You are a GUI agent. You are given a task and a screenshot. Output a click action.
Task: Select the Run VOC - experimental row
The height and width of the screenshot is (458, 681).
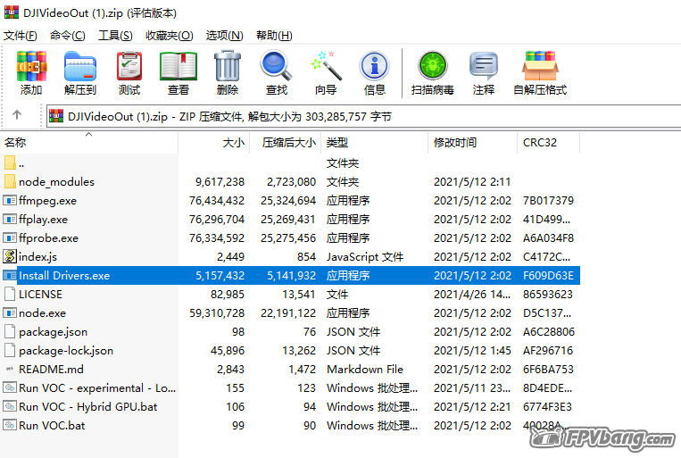[x=290, y=387]
